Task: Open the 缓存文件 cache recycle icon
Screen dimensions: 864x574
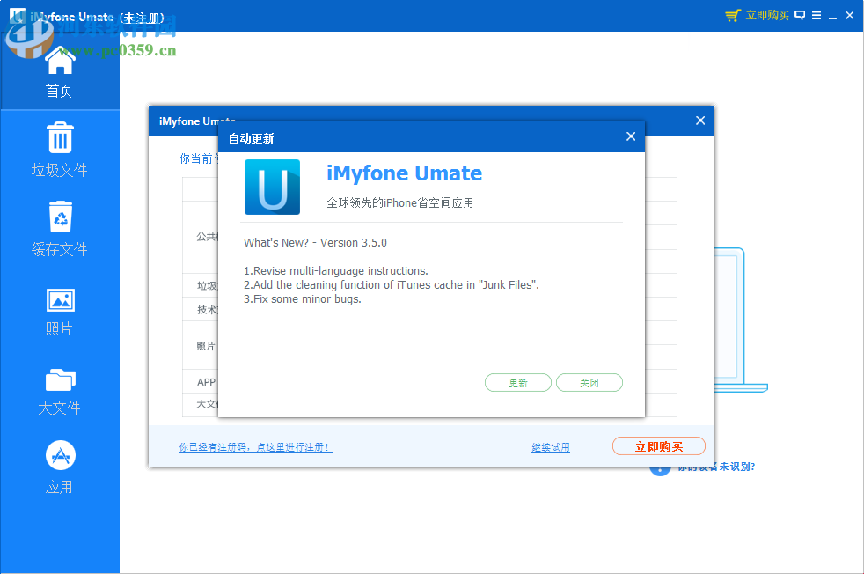Action: tap(58, 217)
